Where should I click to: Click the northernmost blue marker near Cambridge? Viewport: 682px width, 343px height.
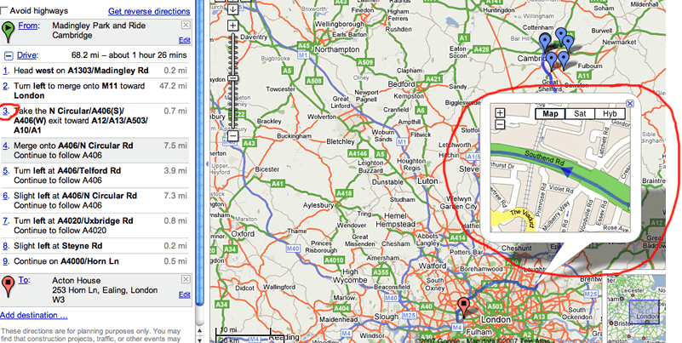click(561, 35)
